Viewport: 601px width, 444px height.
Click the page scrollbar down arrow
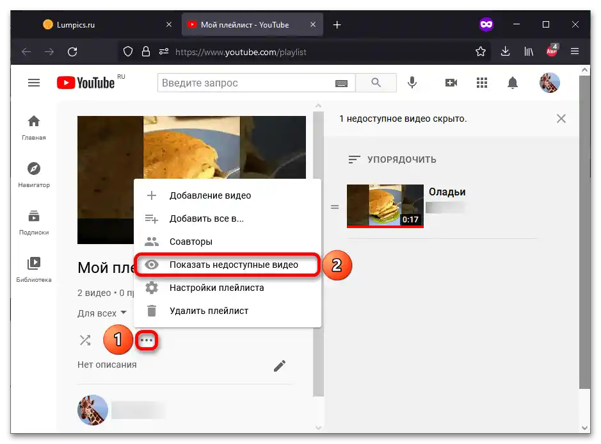(584, 427)
